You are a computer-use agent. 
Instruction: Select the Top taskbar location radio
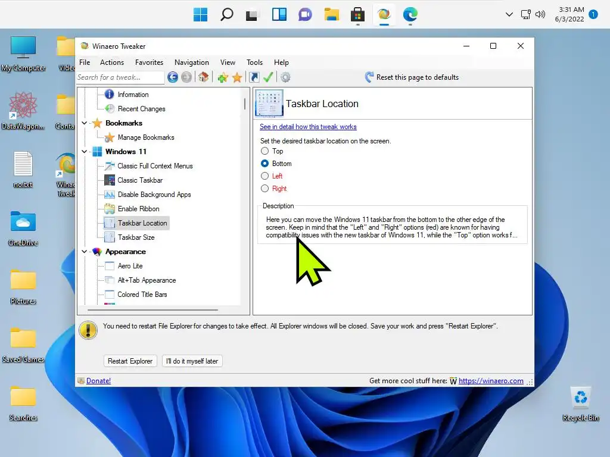coord(265,151)
